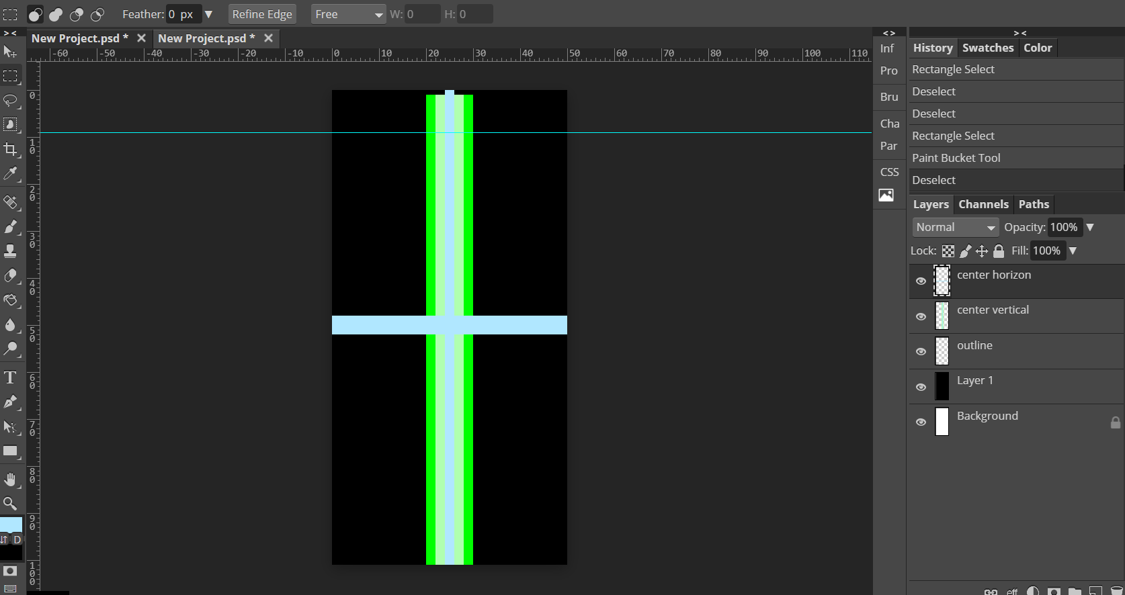Hide the outline layer
Image resolution: width=1125 pixels, height=595 pixels.
coord(921,352)
